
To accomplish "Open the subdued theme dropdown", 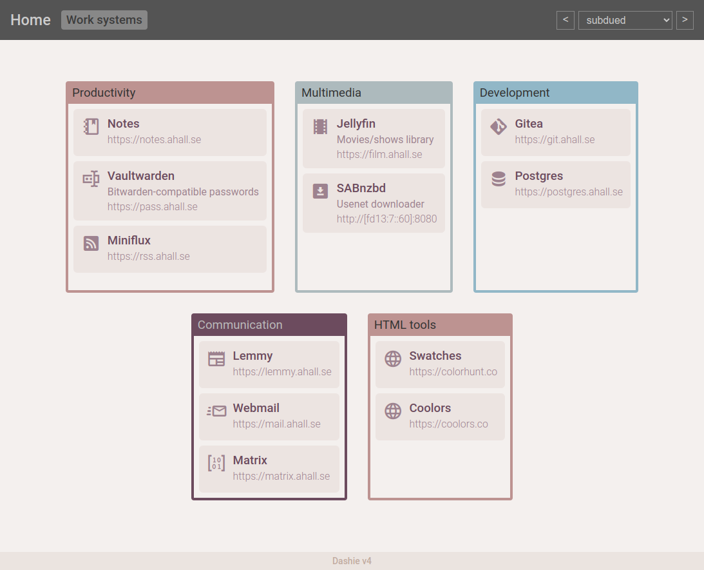I will [x=625, y=20].
